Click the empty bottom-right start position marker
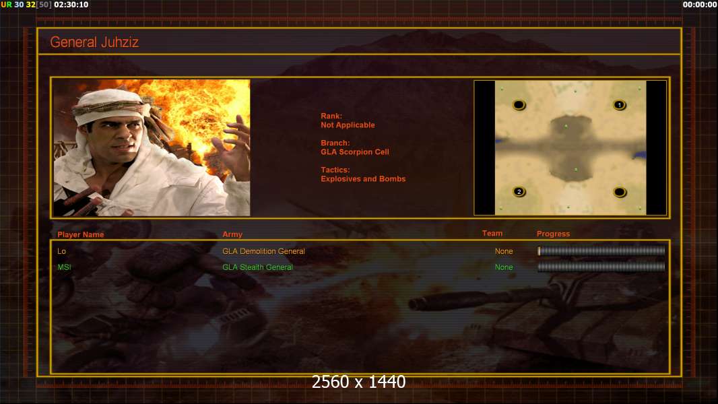The image size is (718, 404). click(x=620, y=192)
